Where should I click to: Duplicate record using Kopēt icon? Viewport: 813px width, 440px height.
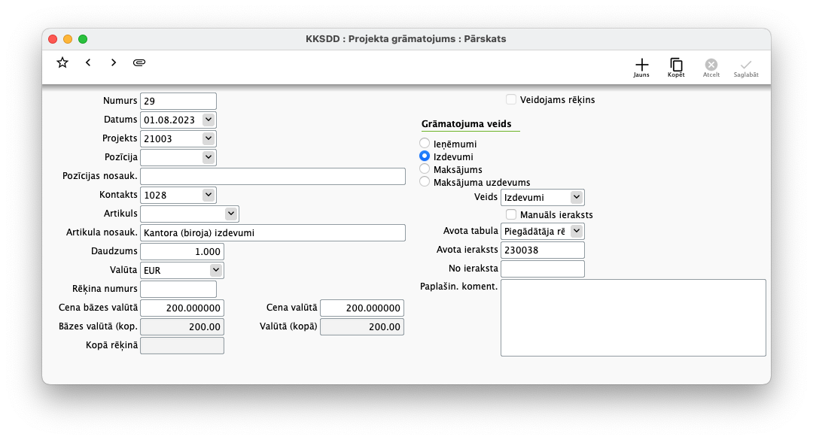[676, 65]
